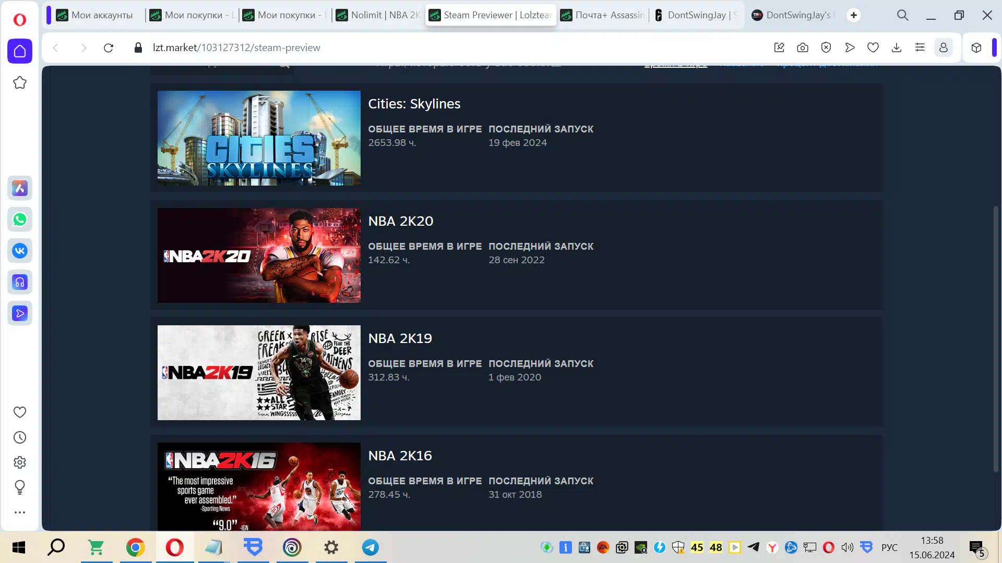Click the address bar URL field
Image resolution: width=1002 pixels, height=563 pixels.
[449, 48]
